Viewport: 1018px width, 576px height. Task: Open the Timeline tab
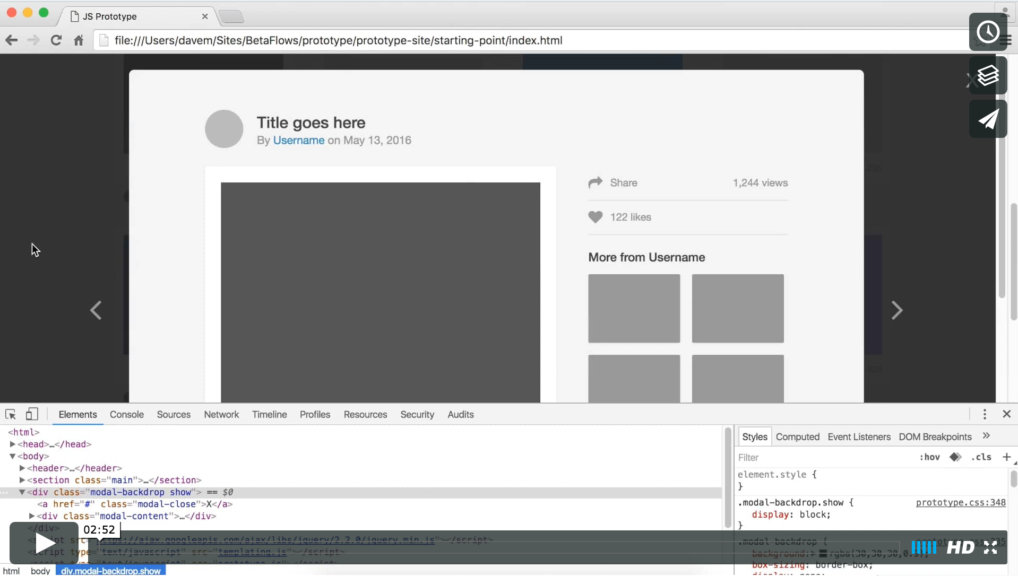pos(270,414)
